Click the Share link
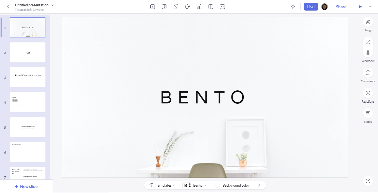 pyautogui.click(x=341, y=7)
